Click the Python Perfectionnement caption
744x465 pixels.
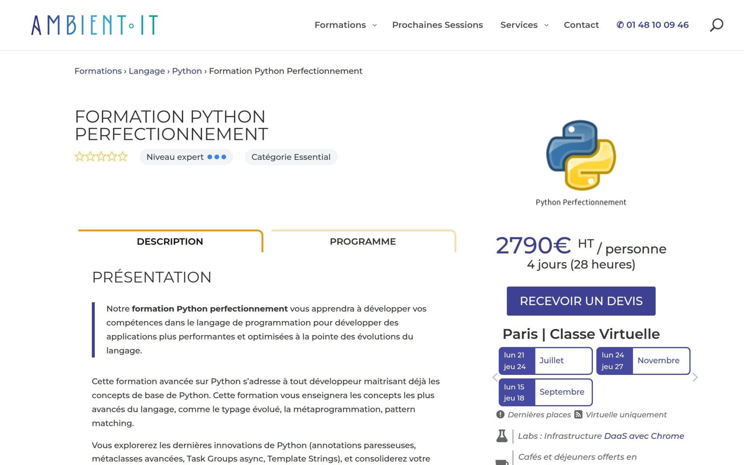click(x=581, y=202)
